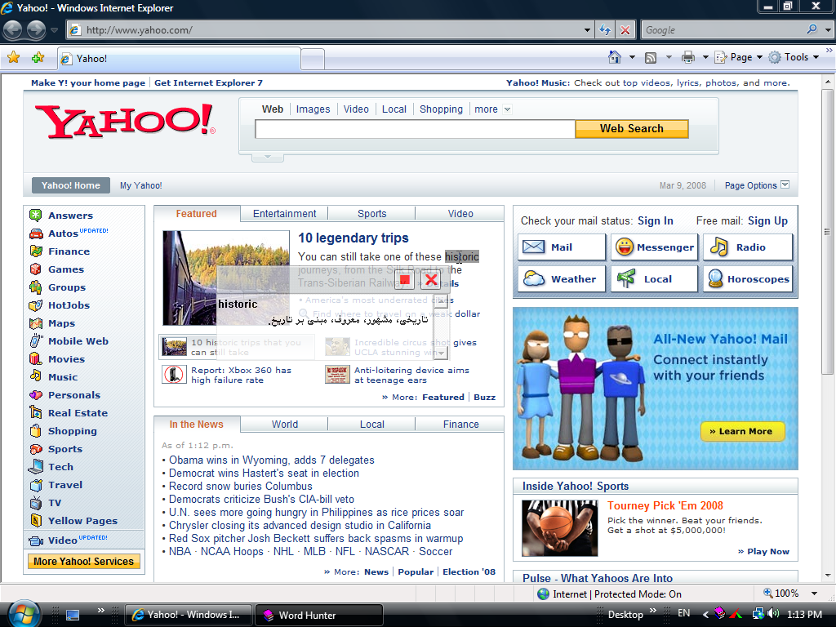Click the Windows Start orb

coord(23,614)
